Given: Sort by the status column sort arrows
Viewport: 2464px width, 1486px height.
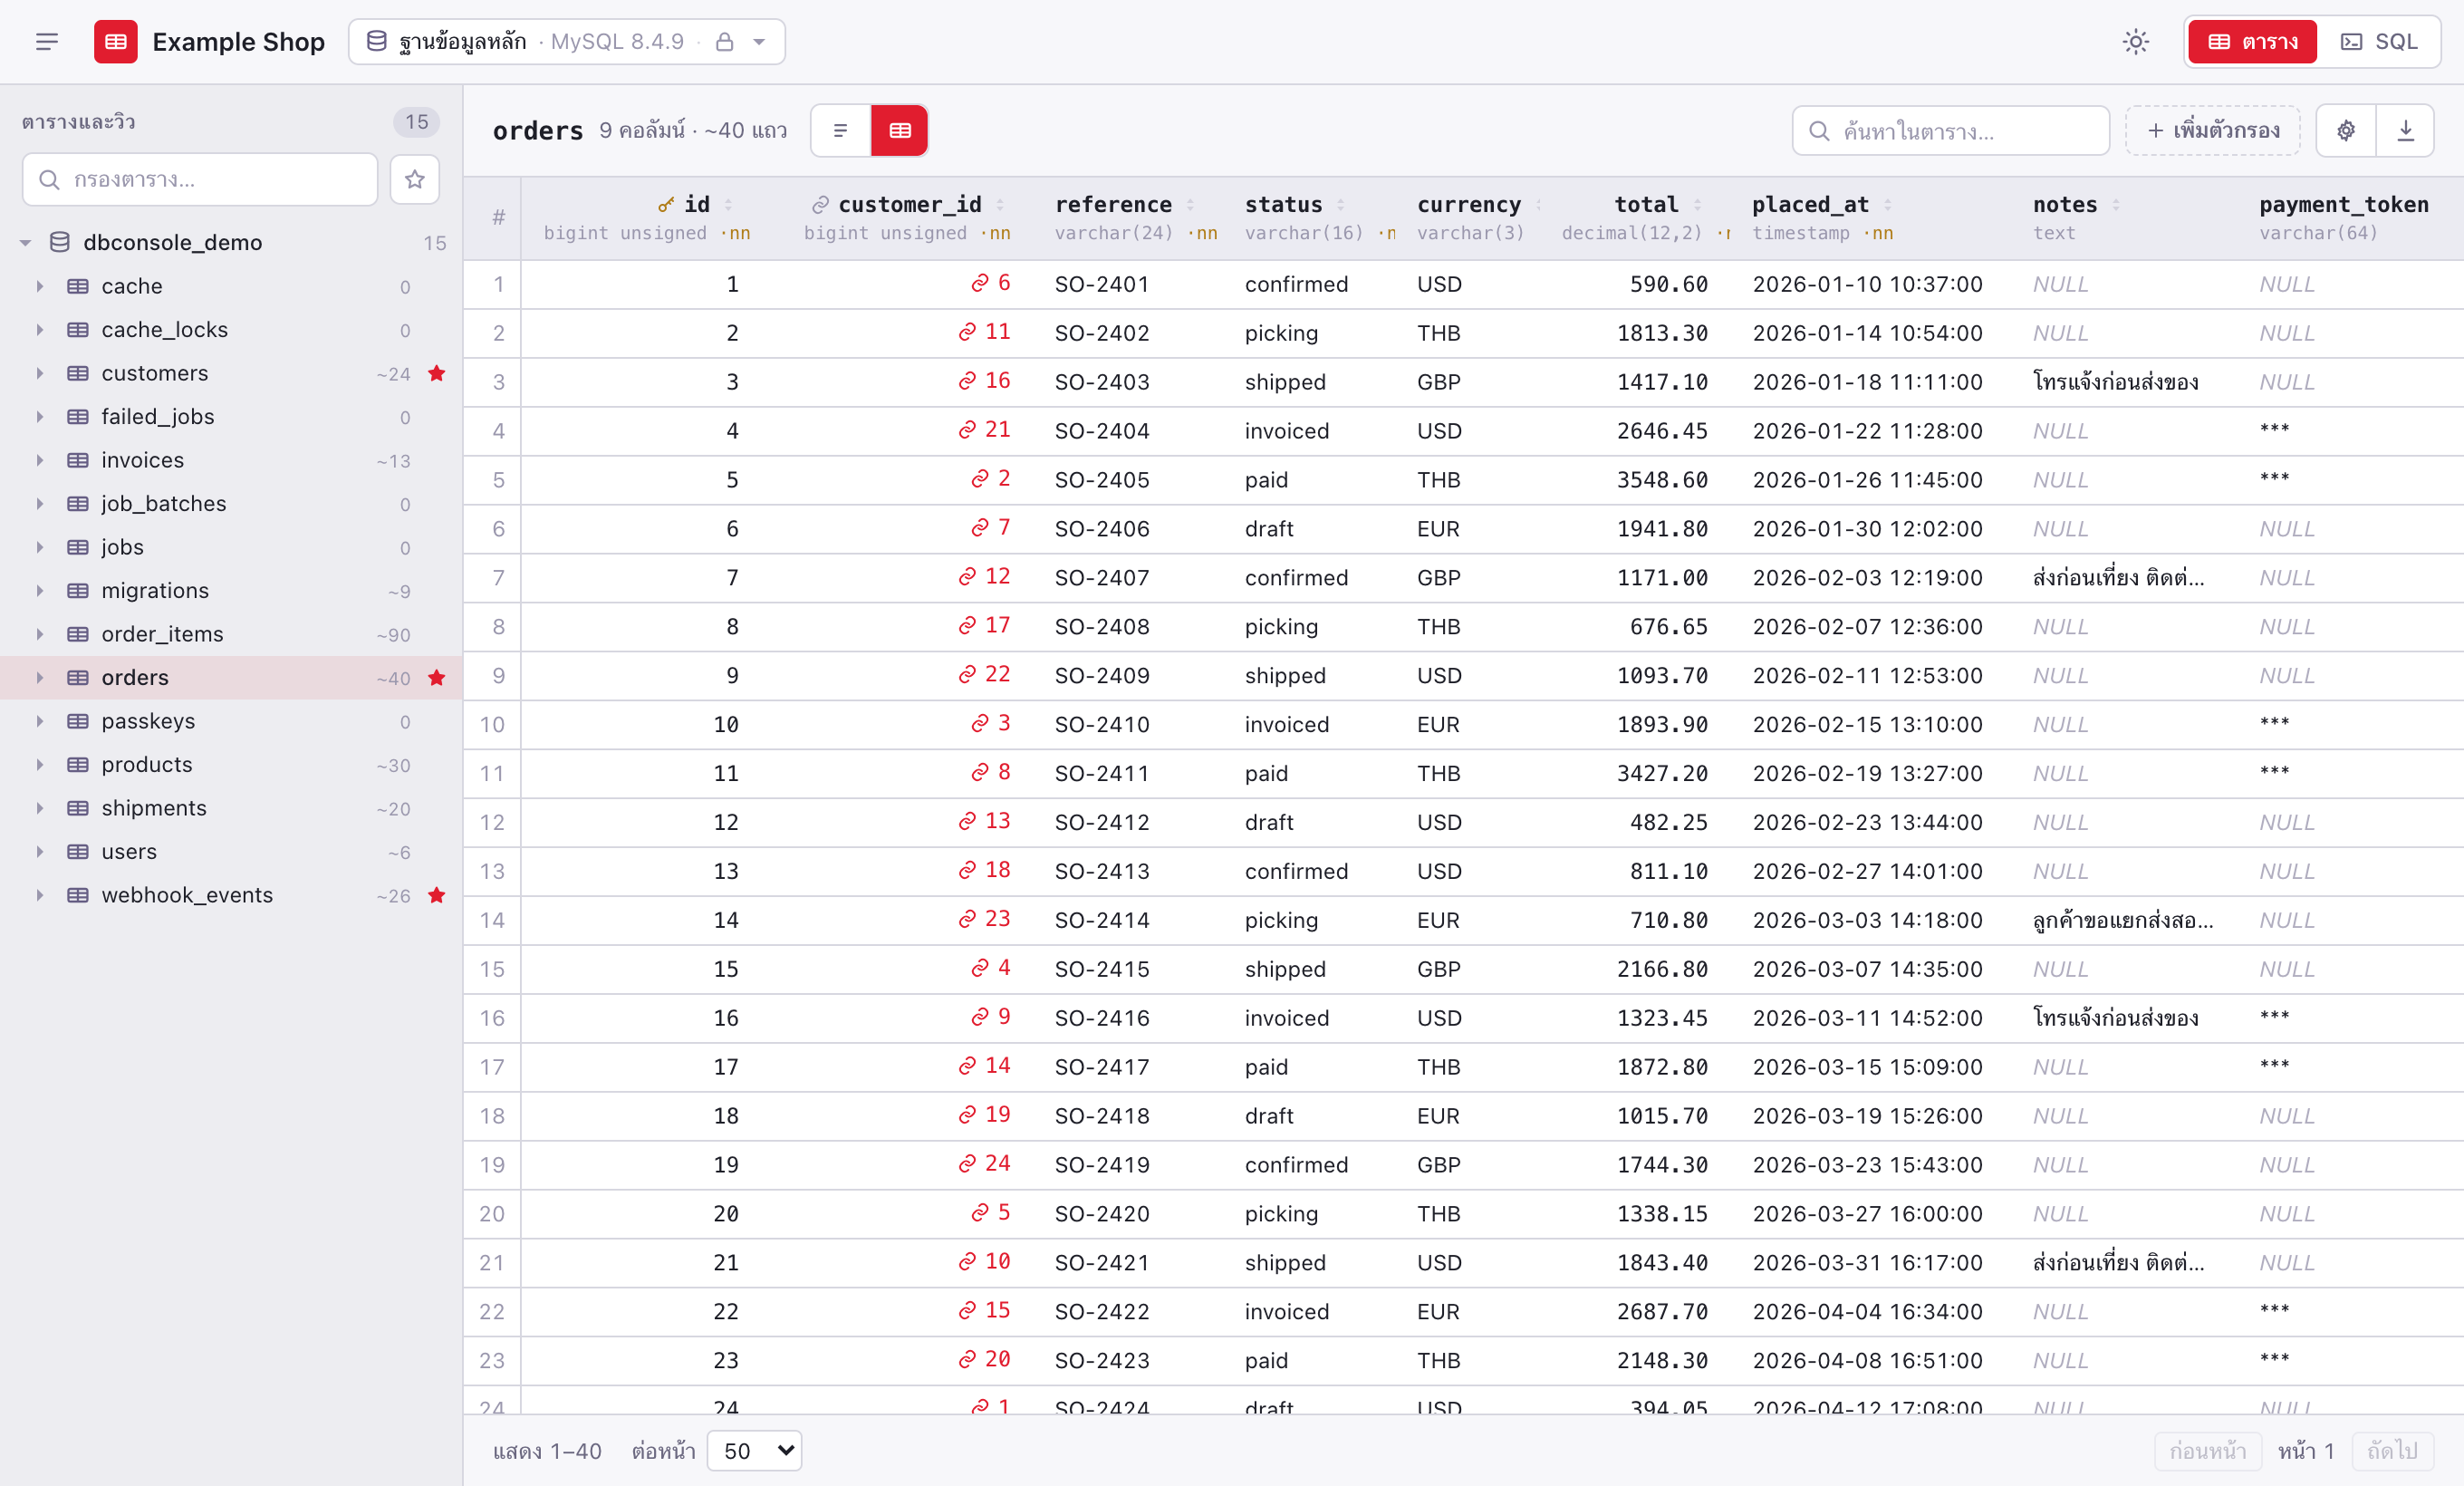Looking at the screenshot, I should click(x=1340, y=204).
